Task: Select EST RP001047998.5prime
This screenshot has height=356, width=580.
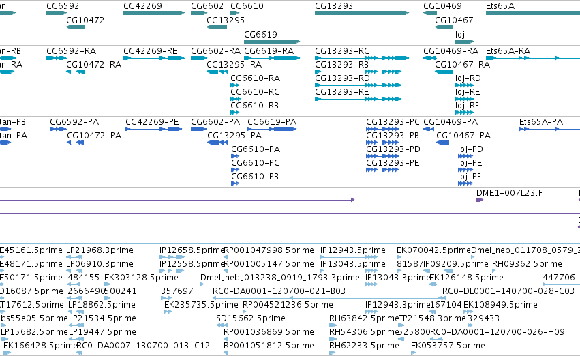Action: (269, 250)
